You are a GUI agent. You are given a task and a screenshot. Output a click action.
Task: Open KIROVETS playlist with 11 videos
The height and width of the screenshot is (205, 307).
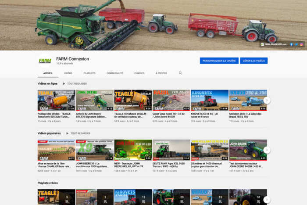133,197
